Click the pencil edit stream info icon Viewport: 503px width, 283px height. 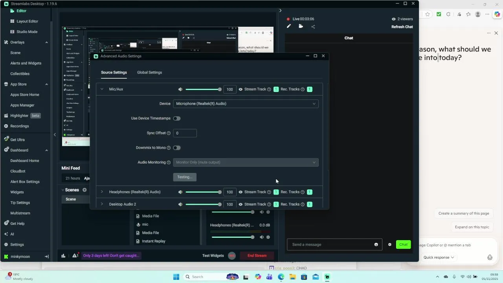pos(289,26)
